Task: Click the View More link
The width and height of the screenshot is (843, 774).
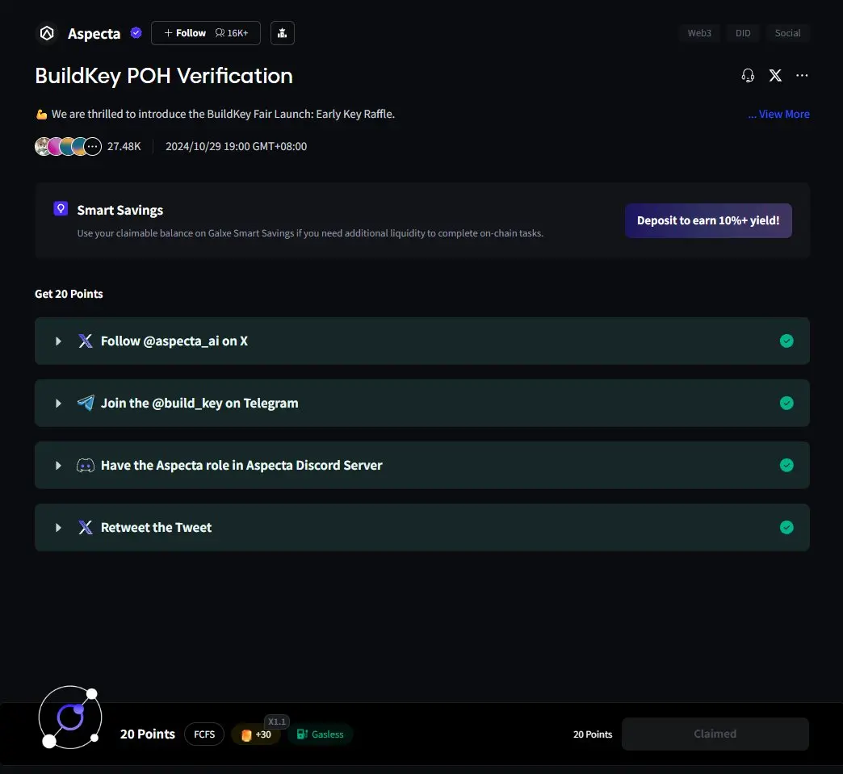Action: (x=779, y=114)
